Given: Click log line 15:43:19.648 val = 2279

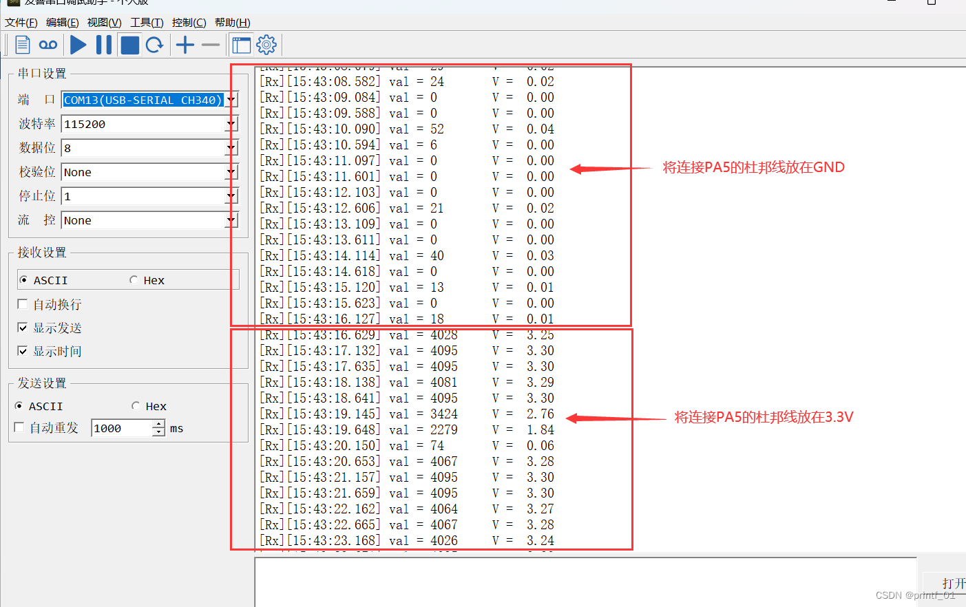Looking at the screenshot, I should coord(407,430).
